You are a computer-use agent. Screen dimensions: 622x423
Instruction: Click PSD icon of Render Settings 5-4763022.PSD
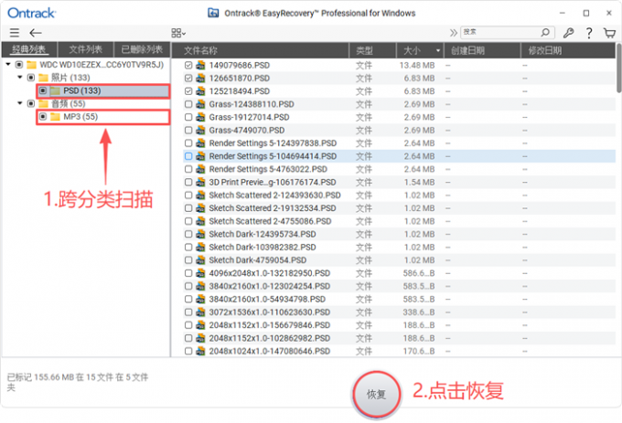coord(200,169)
